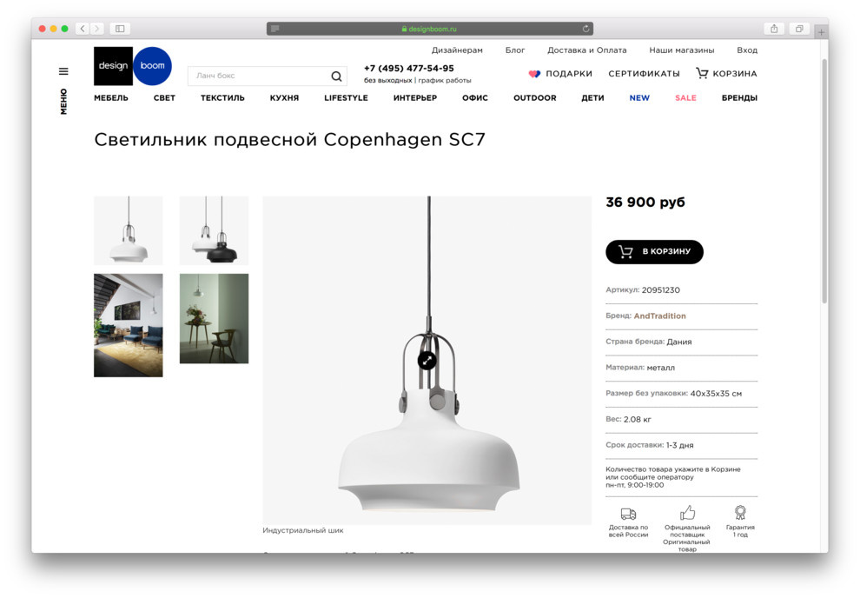Click the Safari reload page icon
Image resolution: width=860 pixels, height=598 pixels.
[x=585, y=29]
